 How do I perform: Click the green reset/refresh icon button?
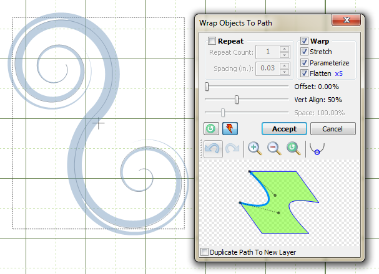click(x=211, y=129)
